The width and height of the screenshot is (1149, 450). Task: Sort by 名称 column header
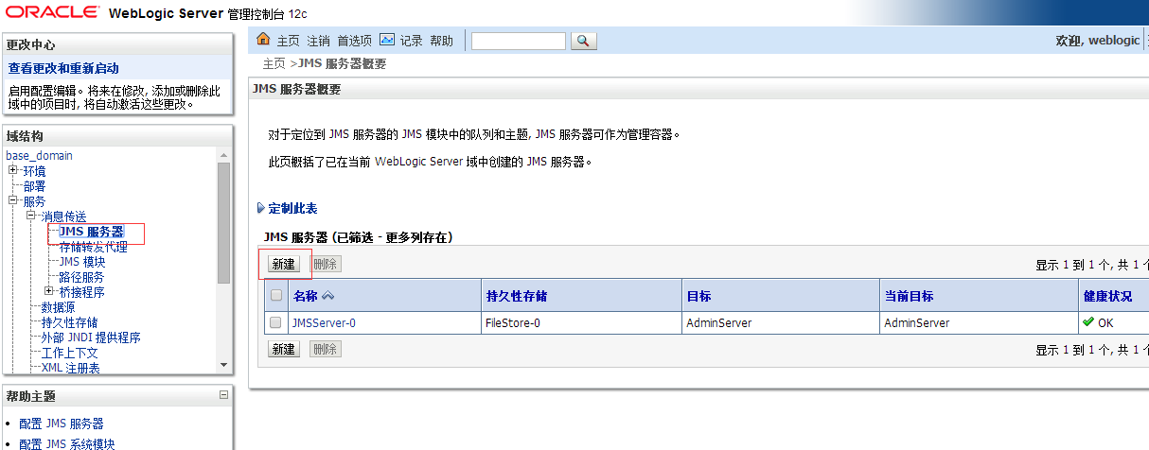[305, 296]
